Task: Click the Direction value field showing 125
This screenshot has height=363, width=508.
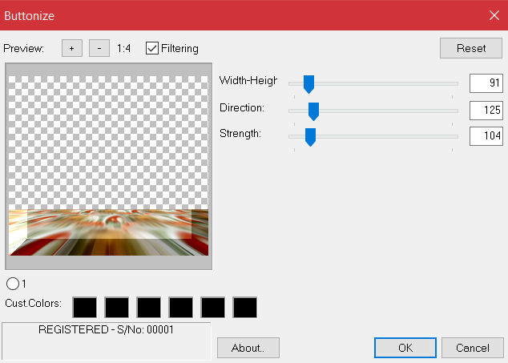Action: point(486,111)
